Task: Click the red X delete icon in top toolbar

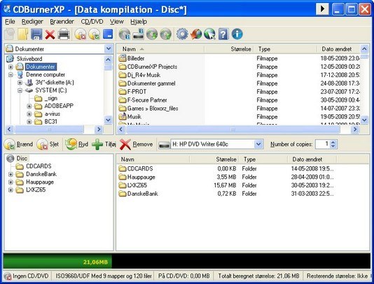Action: tap(50, 34)
